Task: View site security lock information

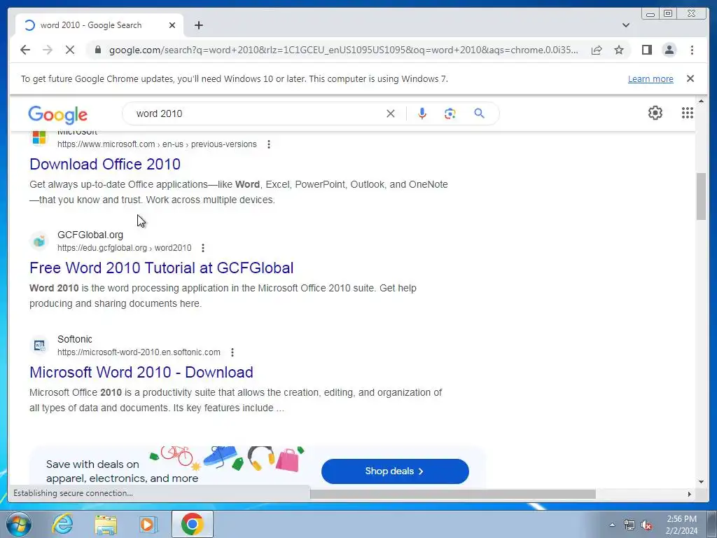Action: point(97,50)
